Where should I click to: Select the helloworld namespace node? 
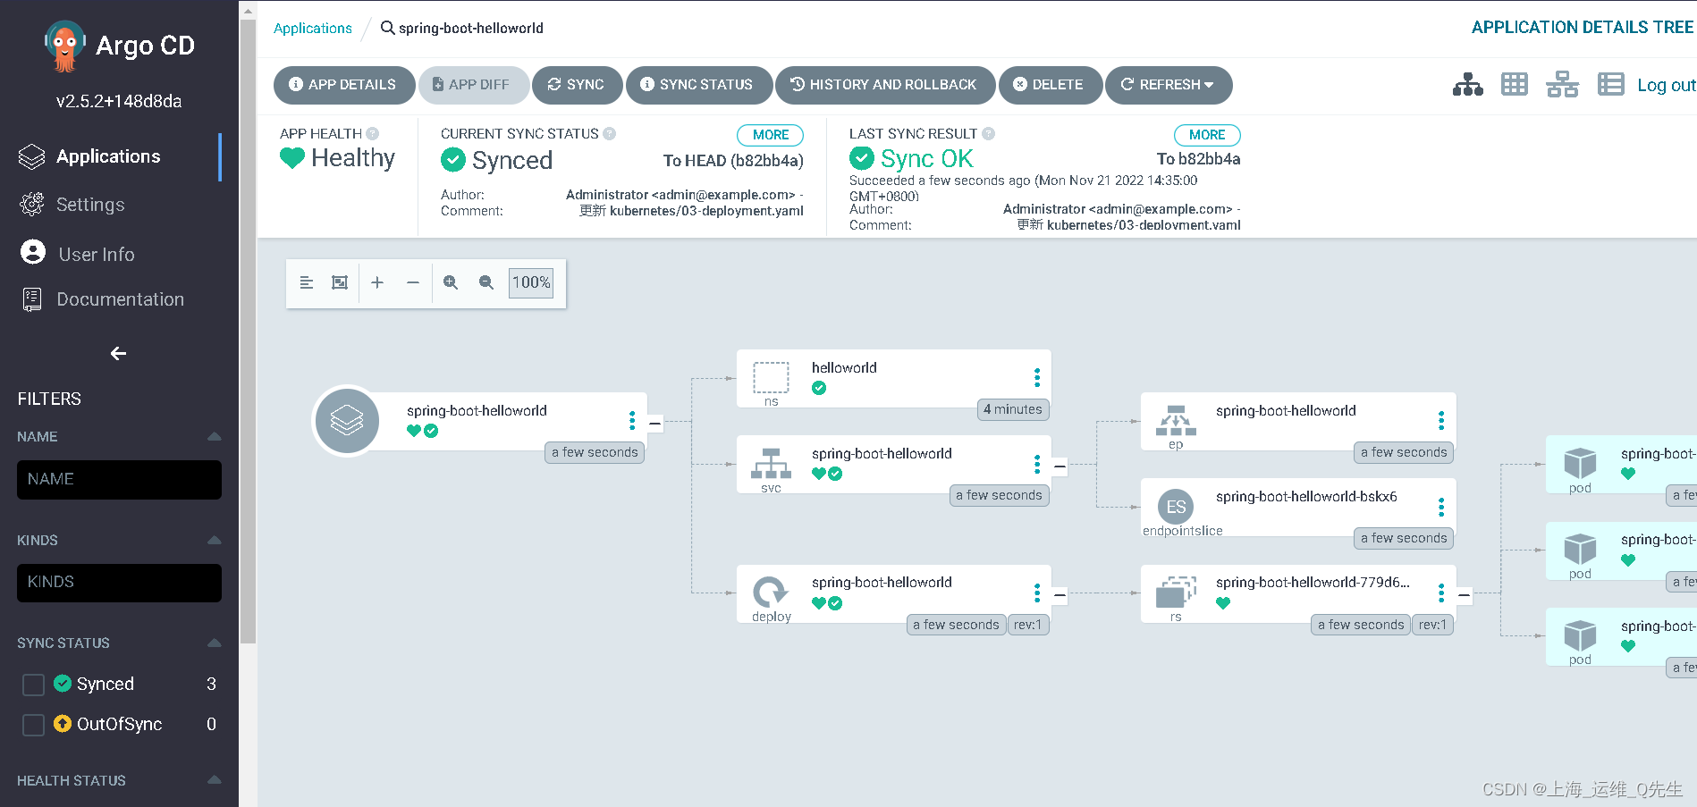pyautogui.click(x=893, y=378)
